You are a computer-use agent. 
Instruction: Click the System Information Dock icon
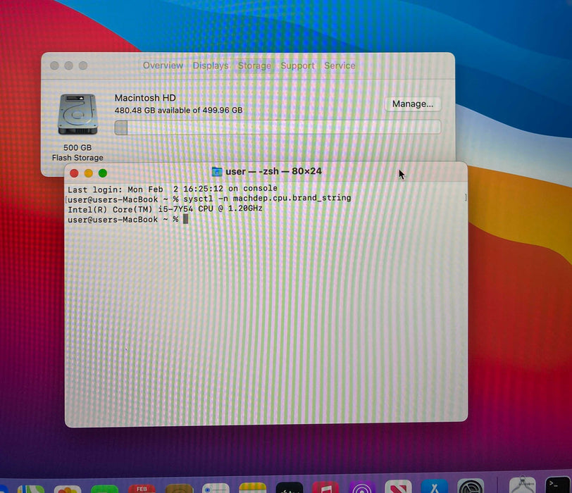523,485
